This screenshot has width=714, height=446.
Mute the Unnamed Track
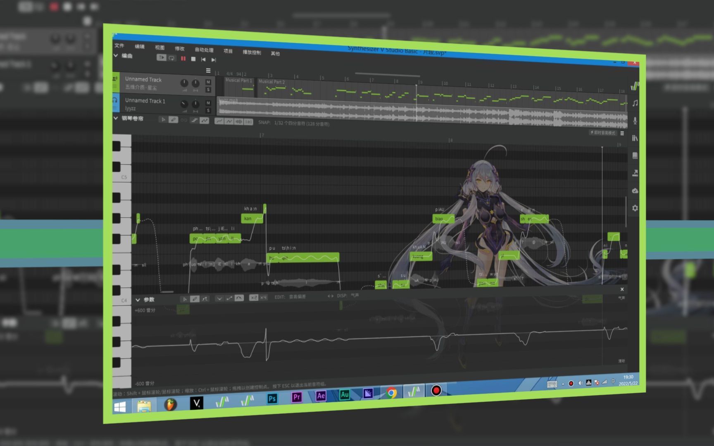pos(208,82)
